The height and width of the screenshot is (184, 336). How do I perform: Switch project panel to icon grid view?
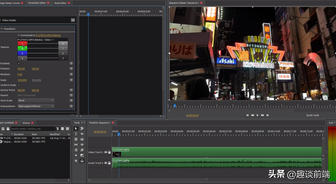[x=68, y=129]
